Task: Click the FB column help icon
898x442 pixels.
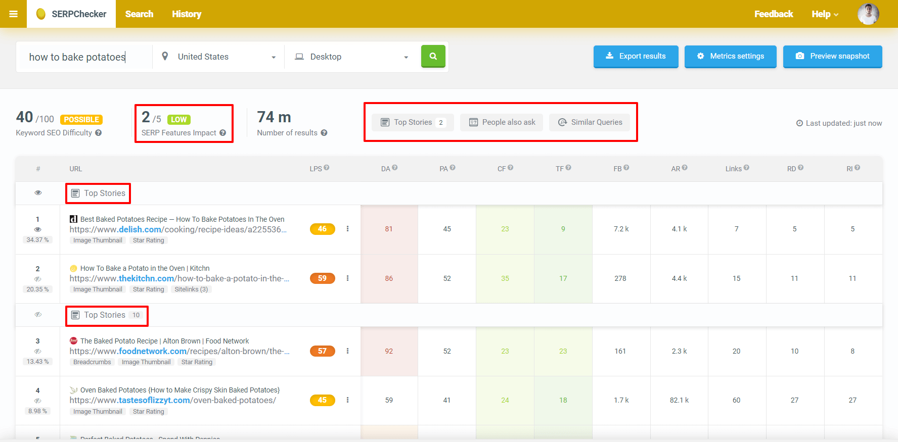Action: [x=626, y=168]
